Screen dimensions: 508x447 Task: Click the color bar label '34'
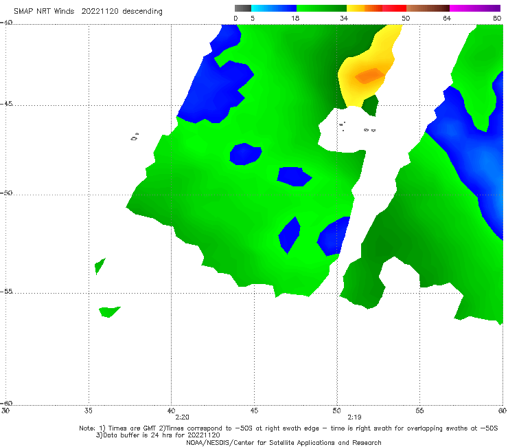pyautogui.click(x=344, y=18)
